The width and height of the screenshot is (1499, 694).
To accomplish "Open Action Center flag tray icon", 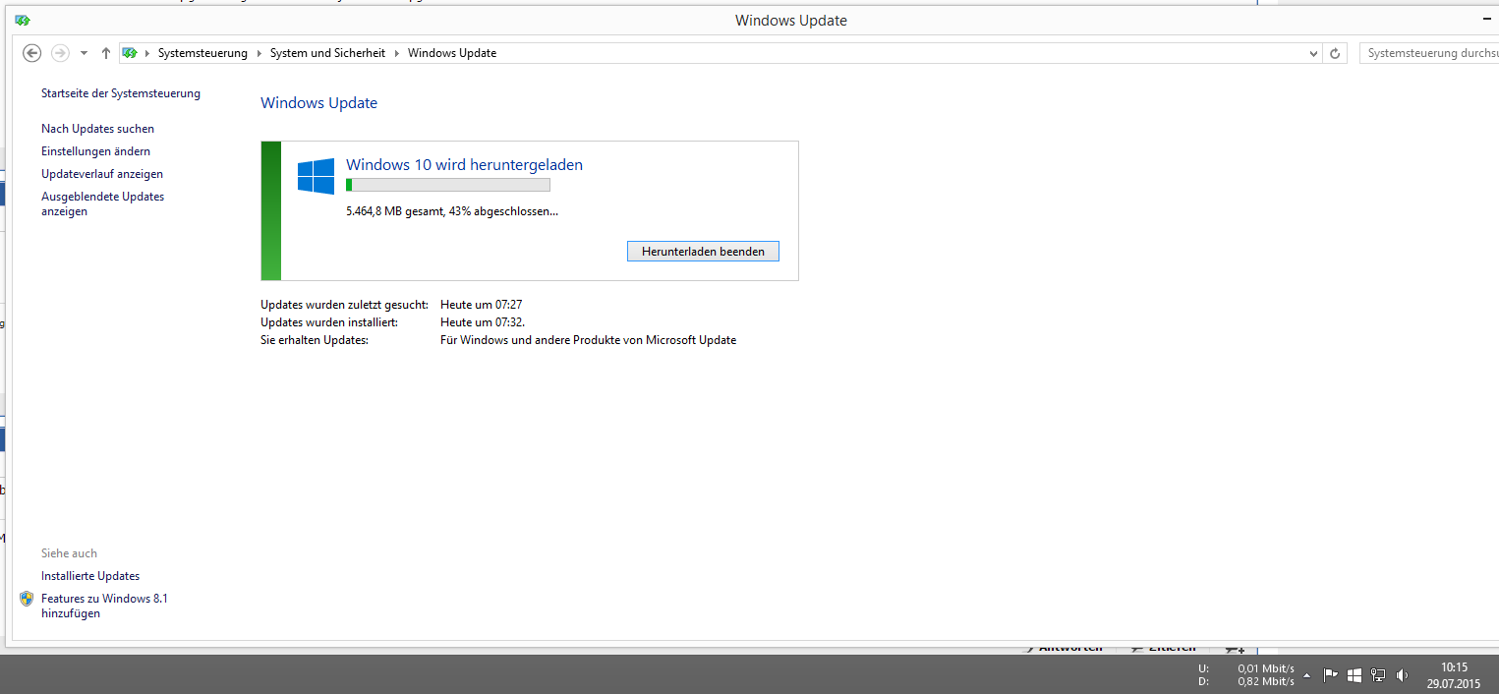I will tap(1330, 675).
